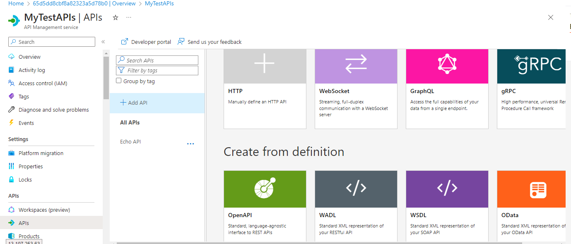Open Echo API from the list
571x244 pixels.
130,141
